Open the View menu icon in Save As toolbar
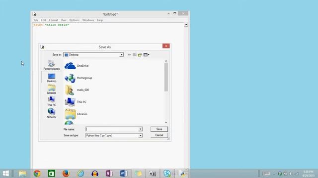Image resolution: width=318 pixels, height=178 pixels. (146, 55)
